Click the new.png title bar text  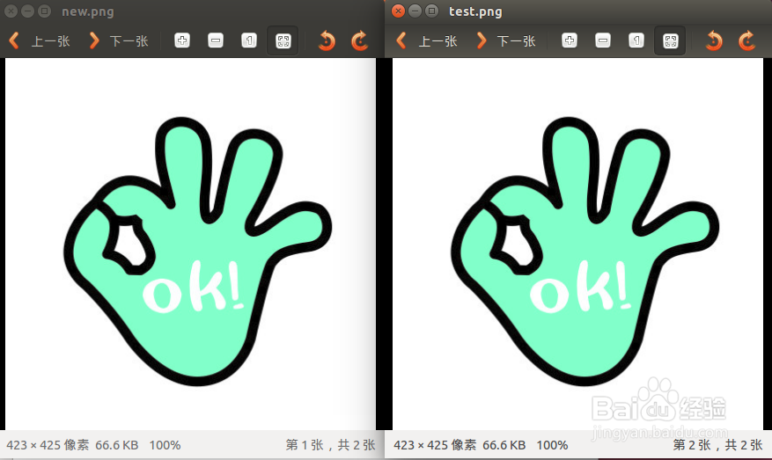click(88, 11)
